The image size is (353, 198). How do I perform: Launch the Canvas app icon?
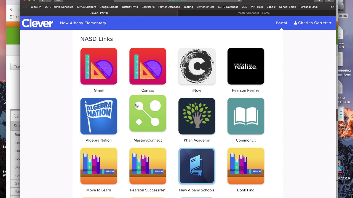coord(148,66)
